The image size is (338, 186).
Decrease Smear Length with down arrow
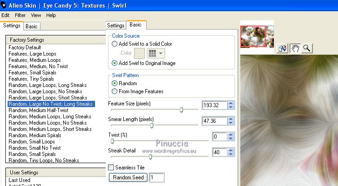231,123
